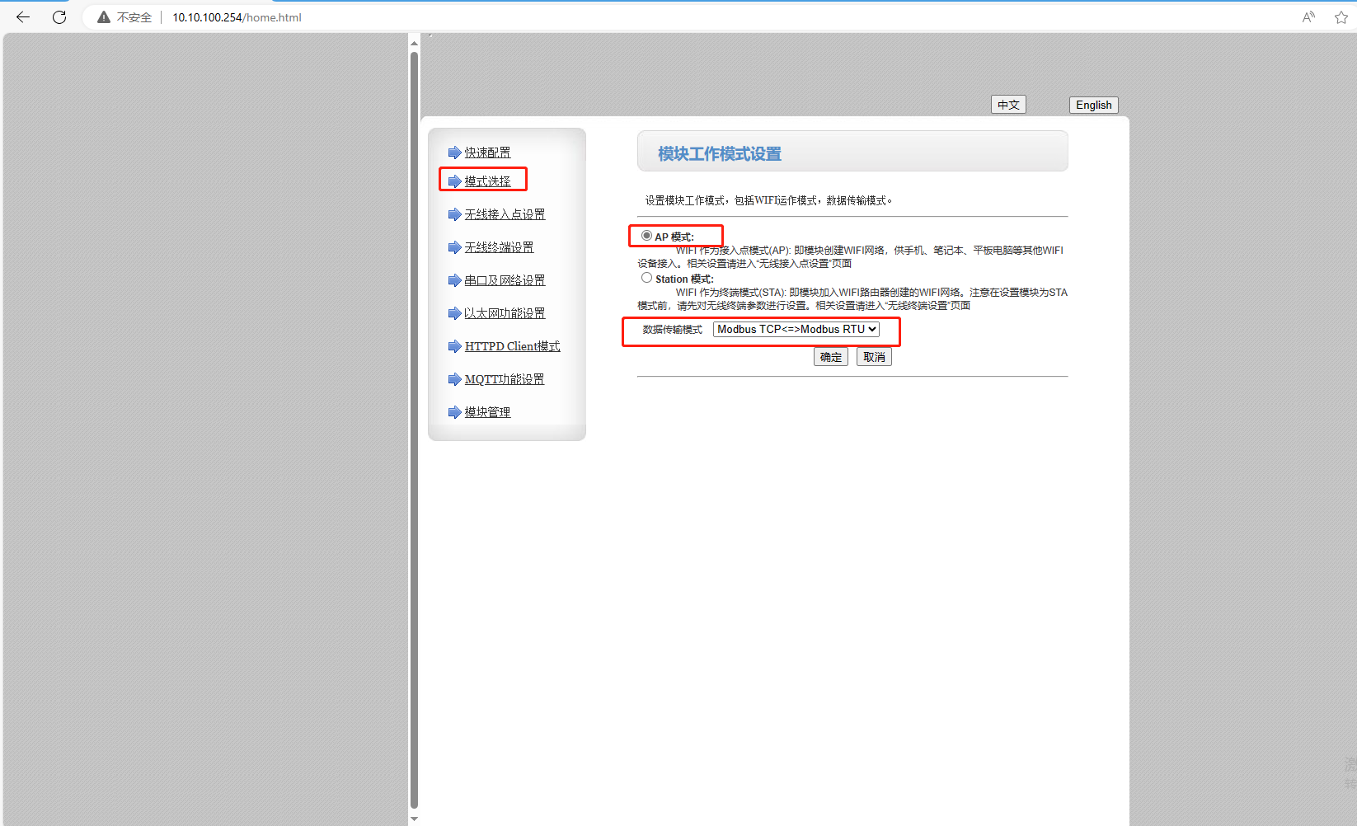This screenshot has height=826, width=1357.
Task: Go to 串口及网络设置 page
Action: click(x=505, y=280)
